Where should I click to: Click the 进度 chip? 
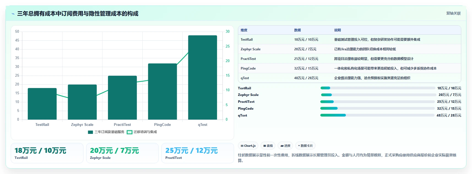coord(285,146)
